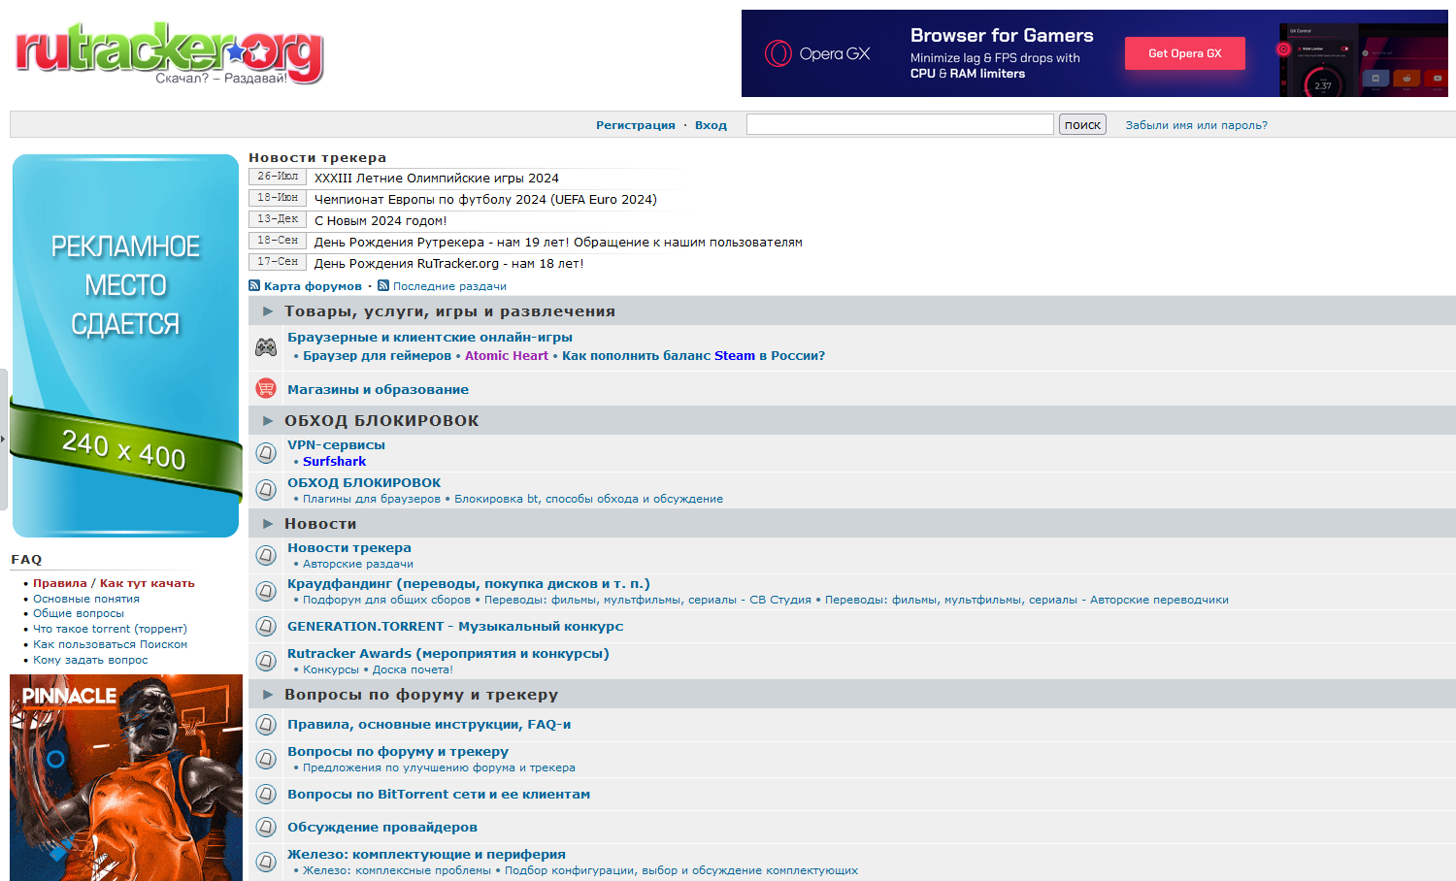Collapse the Вопросы по форуму и трекеру category
This screenshot has width=1456, height=881.
(x=268, y=695)
